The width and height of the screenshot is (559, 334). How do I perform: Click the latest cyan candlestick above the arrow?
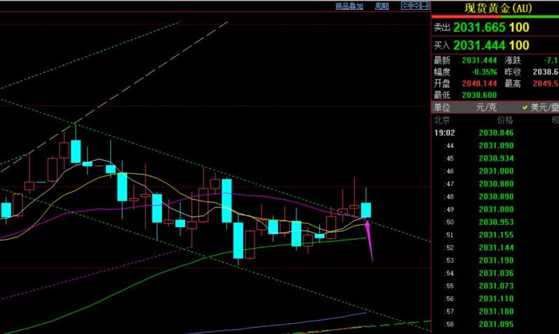click(x=366, y=210)
